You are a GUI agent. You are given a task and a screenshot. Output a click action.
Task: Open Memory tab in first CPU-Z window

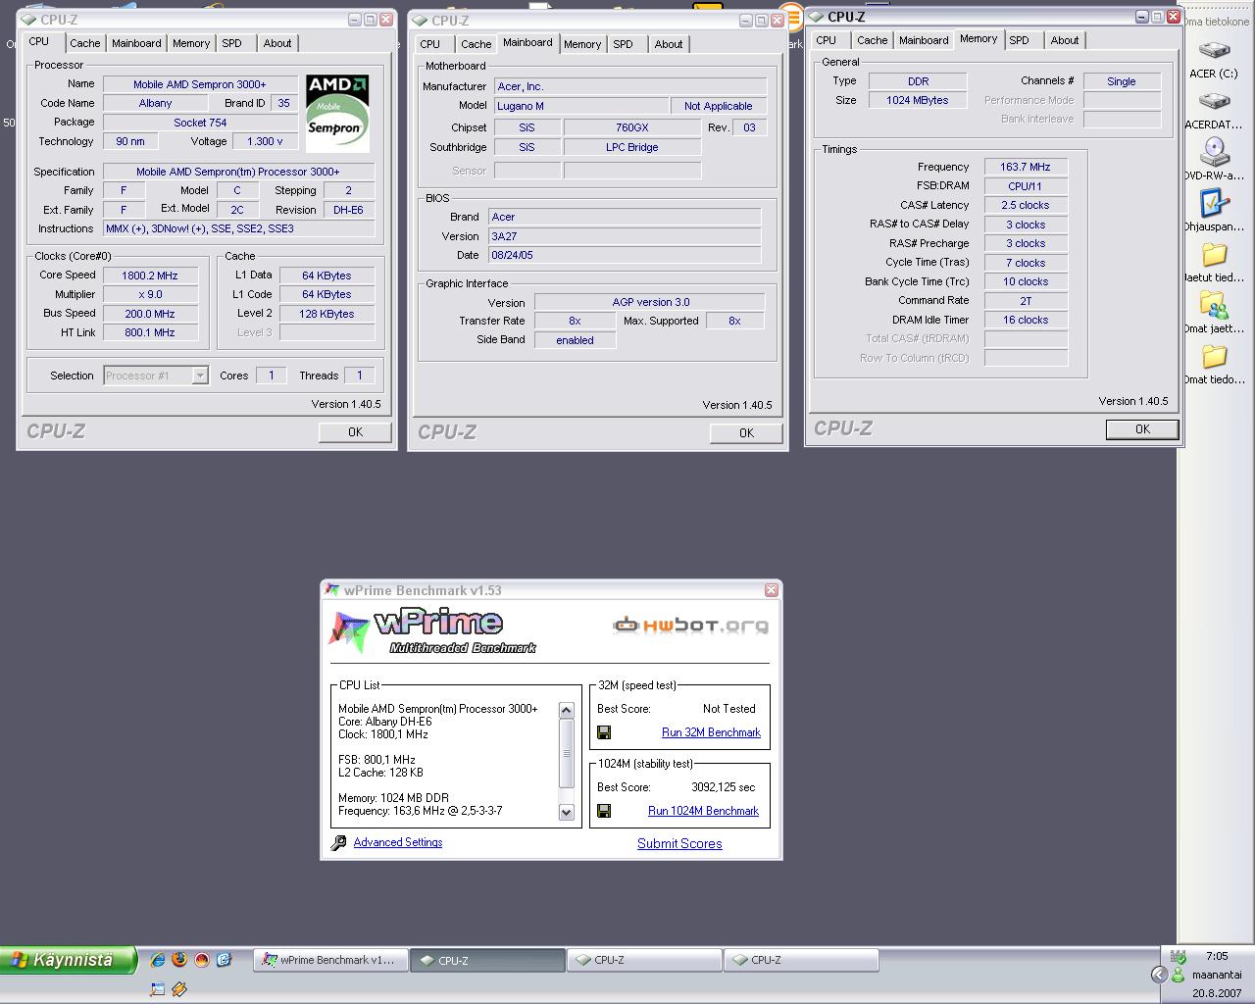191,43
